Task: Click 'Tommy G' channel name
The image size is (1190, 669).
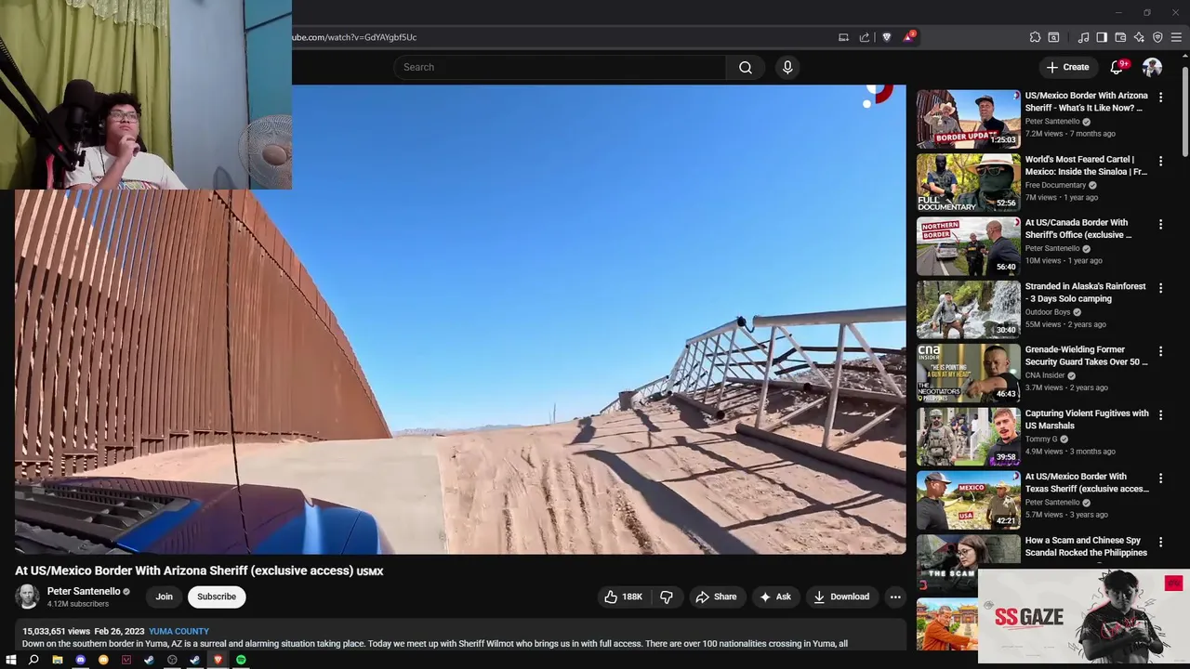Action: [1041, 439]
